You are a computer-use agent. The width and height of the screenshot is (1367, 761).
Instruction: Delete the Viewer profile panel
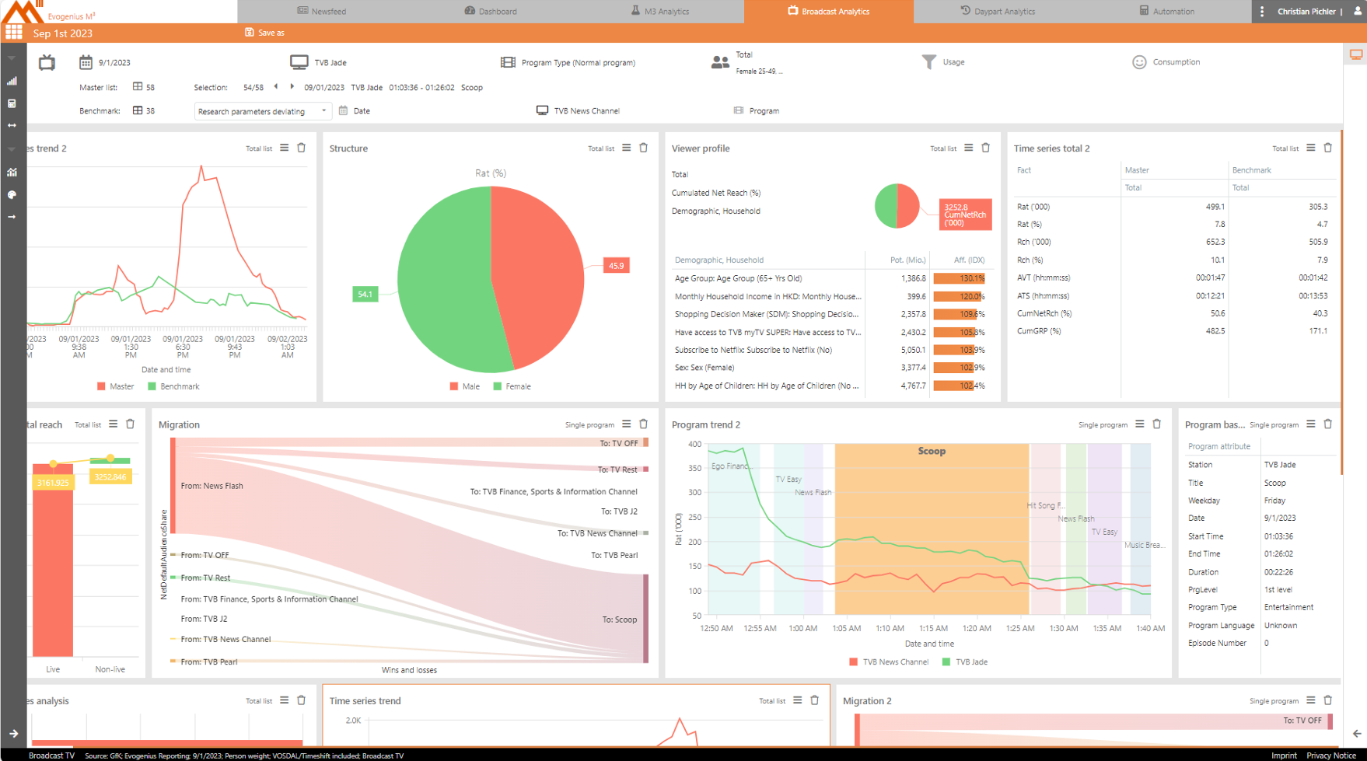986,148
